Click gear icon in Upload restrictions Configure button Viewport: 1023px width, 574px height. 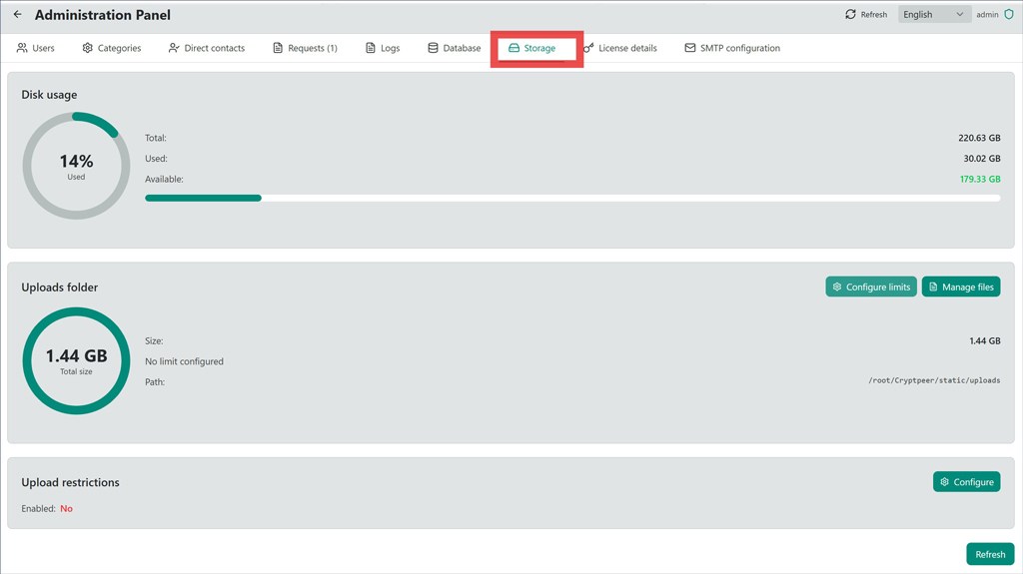coord(944,481)
